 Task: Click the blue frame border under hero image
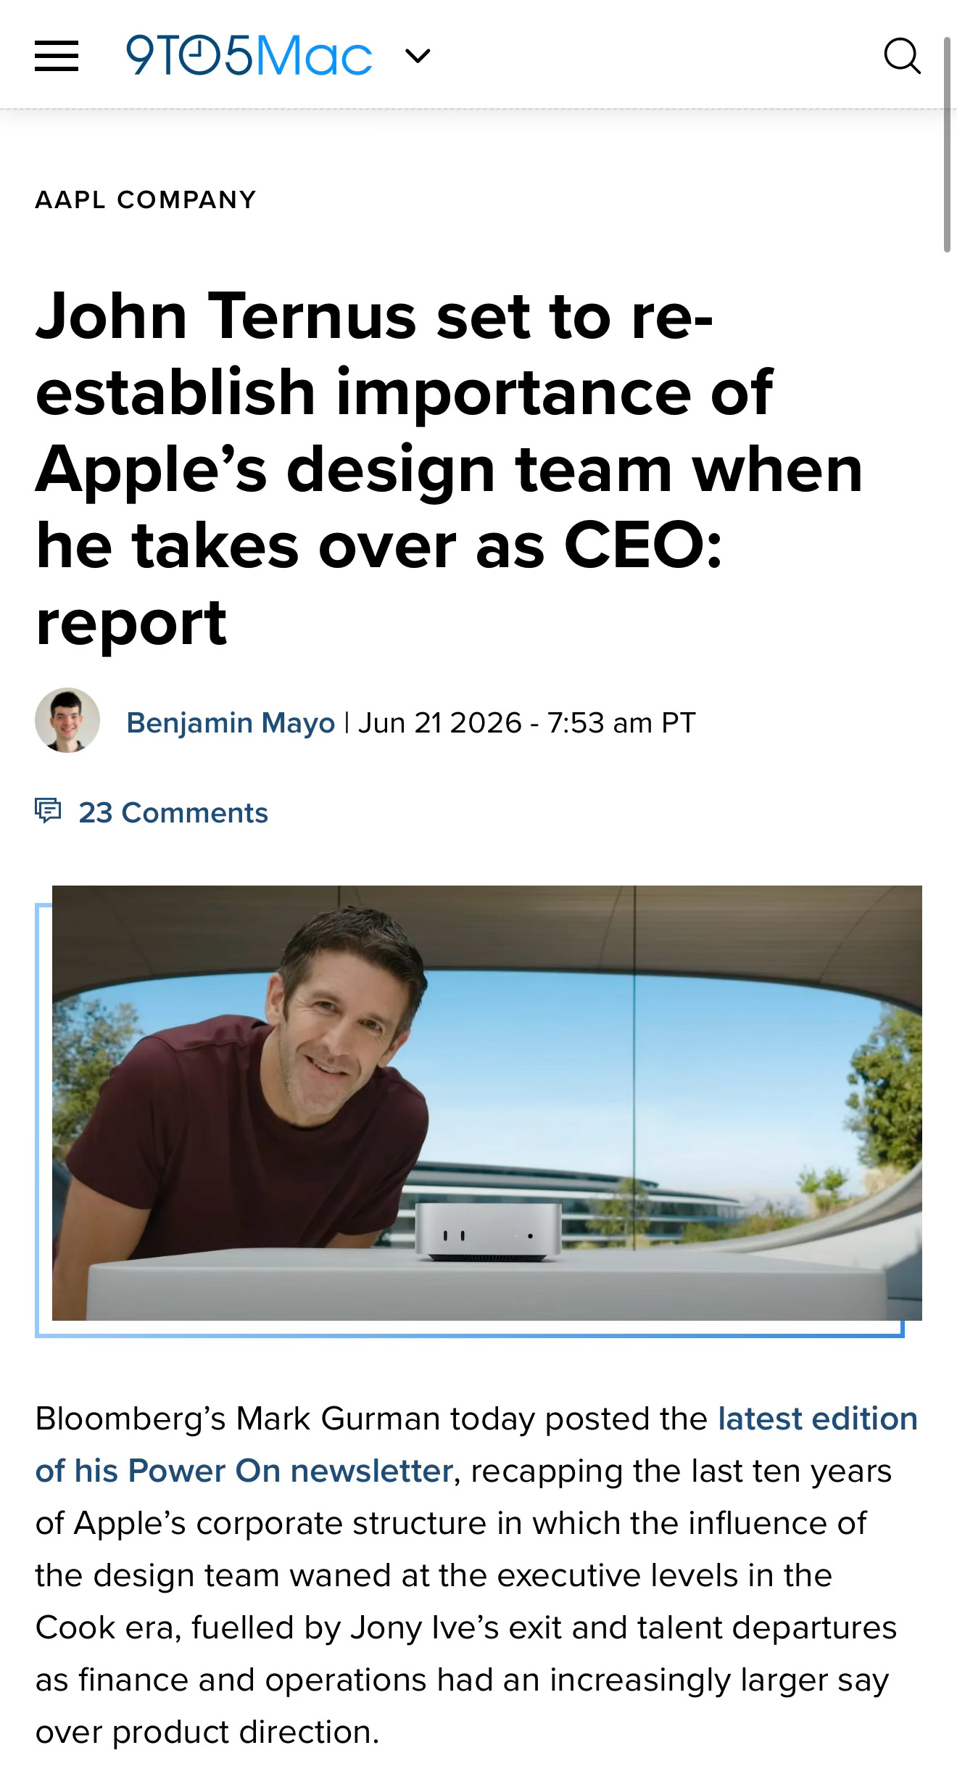click(x=470, y=1335)
